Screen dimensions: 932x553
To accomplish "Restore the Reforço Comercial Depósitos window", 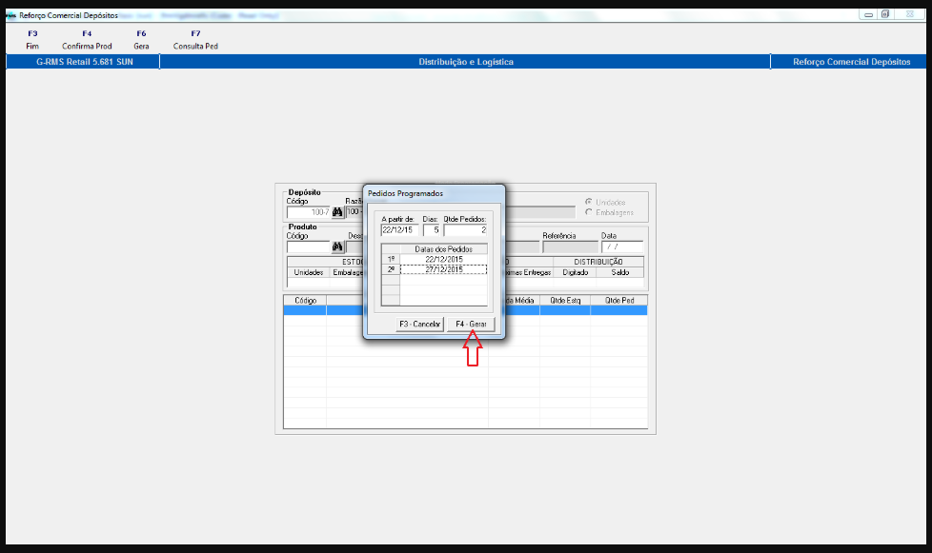I will [885, 14].
